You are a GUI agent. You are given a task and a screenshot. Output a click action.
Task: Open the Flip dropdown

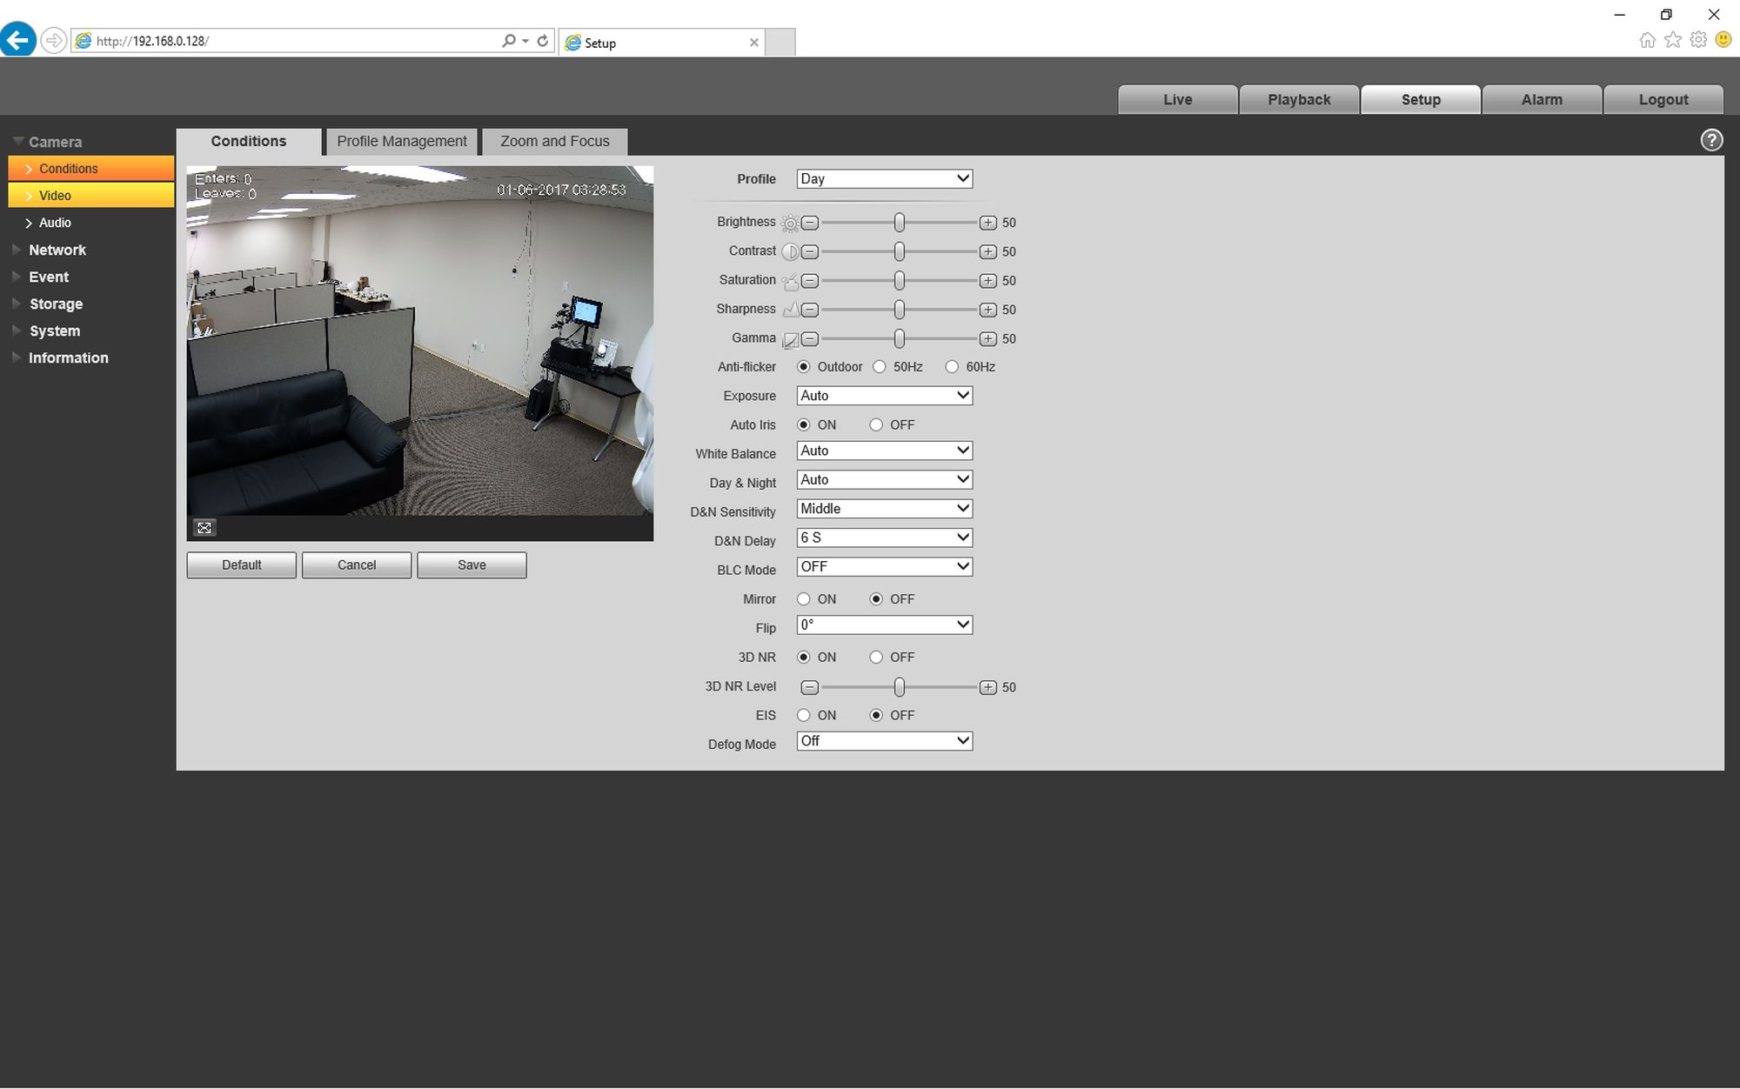885,625
